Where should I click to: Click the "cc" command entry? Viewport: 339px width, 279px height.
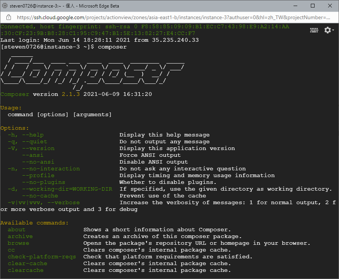click(x=11, y=250)
